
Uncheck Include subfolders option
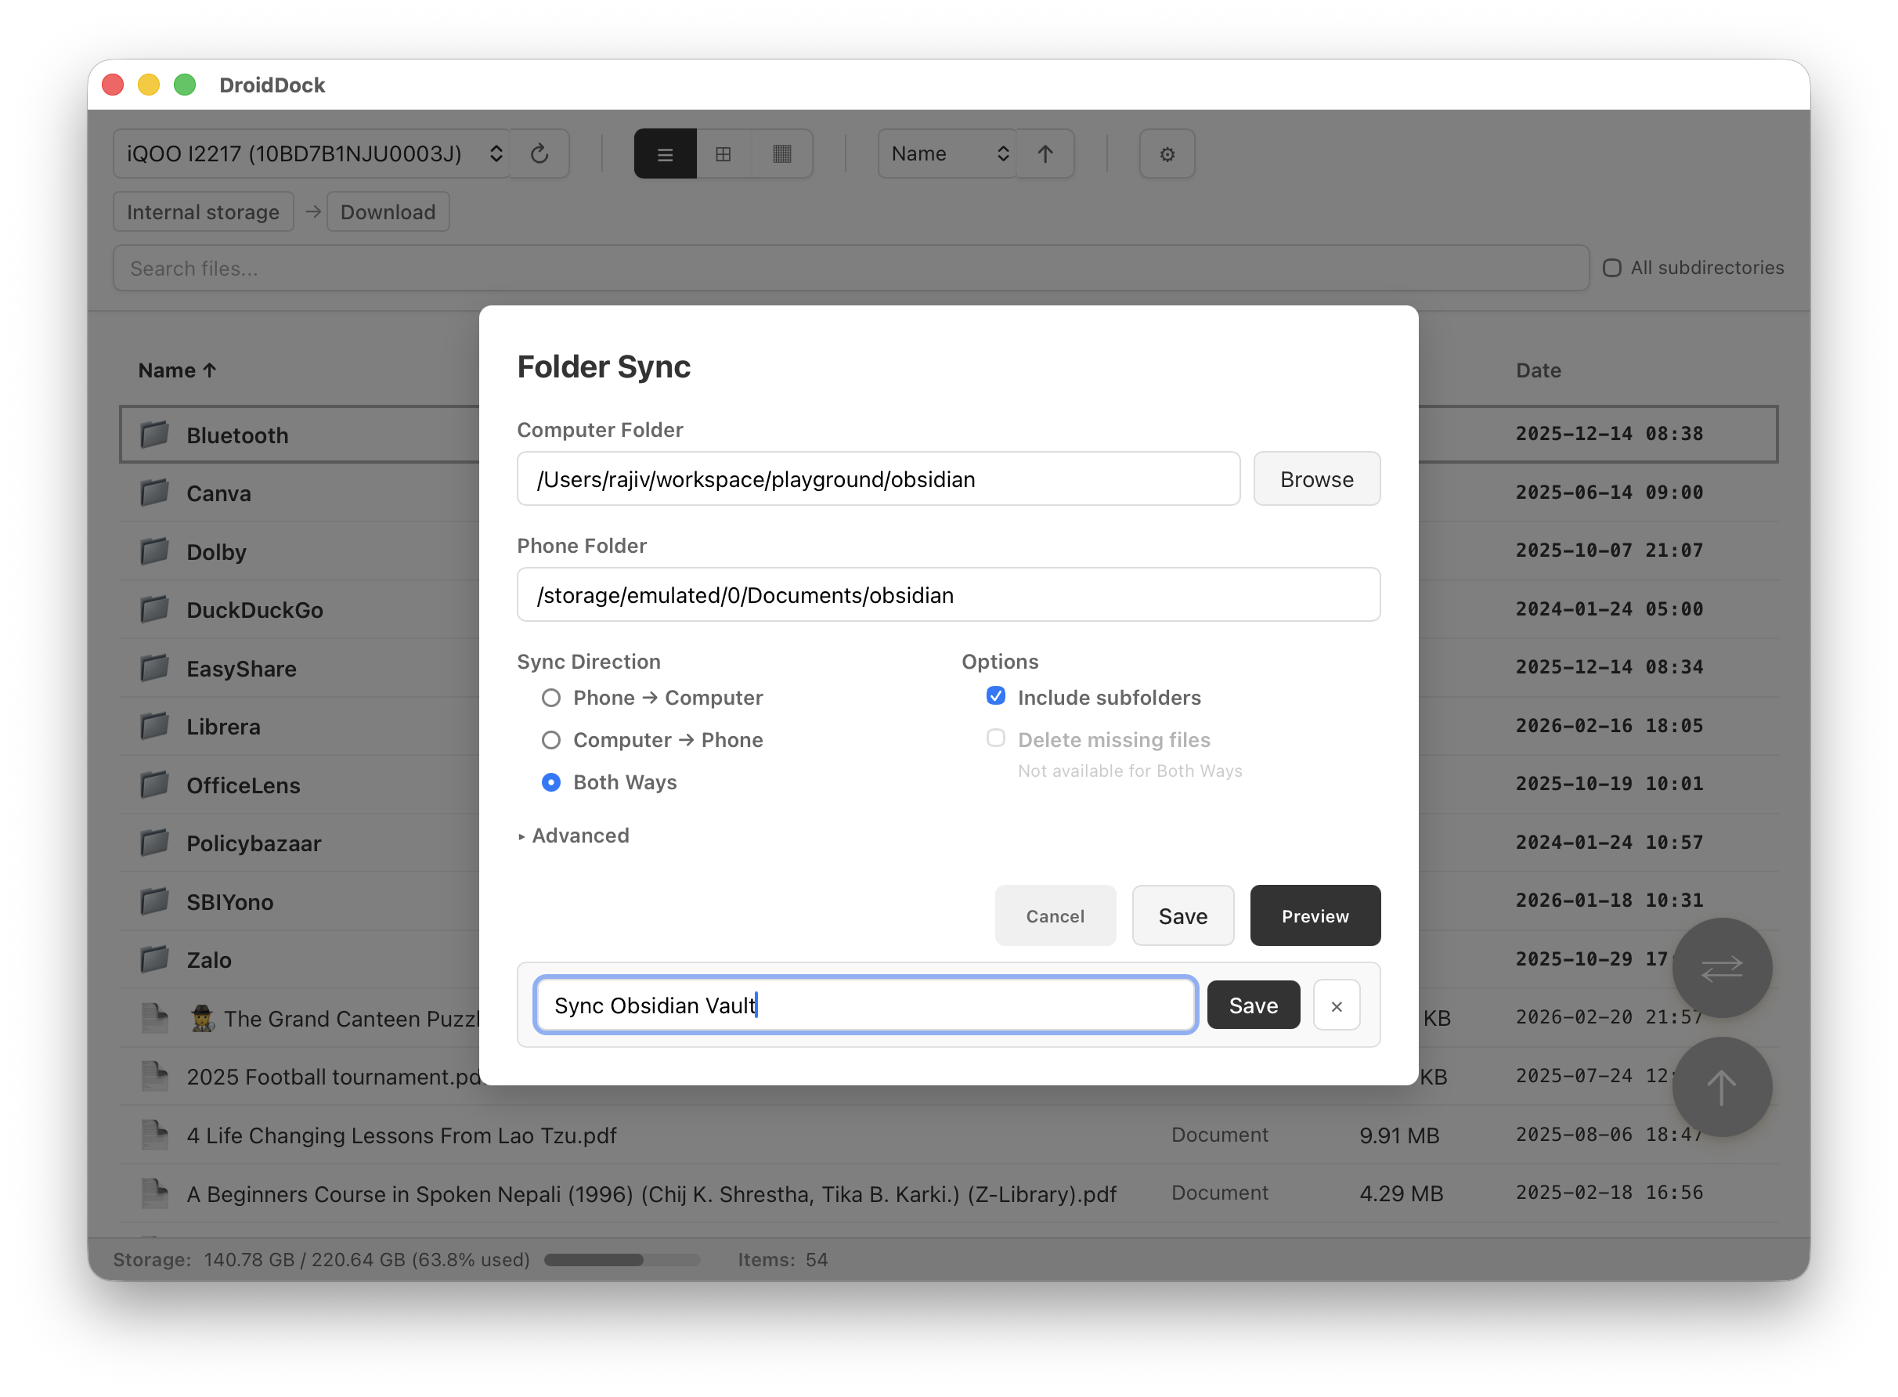click(x=996, y=696)
